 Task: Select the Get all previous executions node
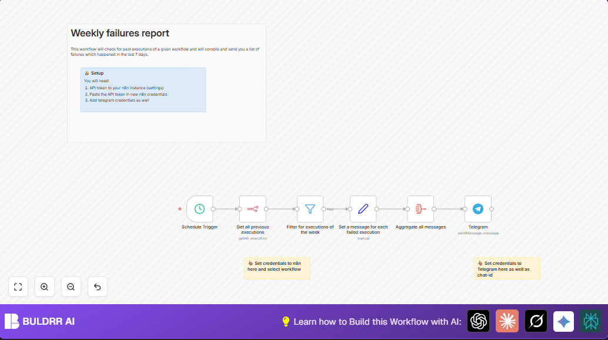252,208
